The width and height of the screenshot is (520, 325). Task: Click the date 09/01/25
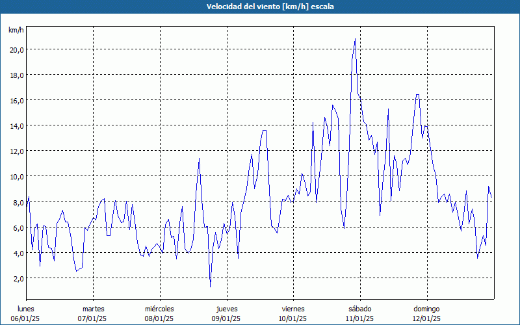click(226, 318)
